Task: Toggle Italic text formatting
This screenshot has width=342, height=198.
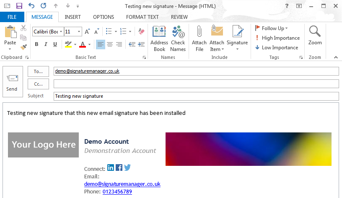Action: 46,44
